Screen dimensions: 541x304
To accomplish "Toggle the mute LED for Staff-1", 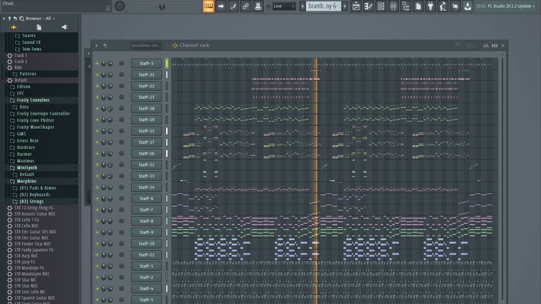I will pyautogui.click(x=97, y=266).
